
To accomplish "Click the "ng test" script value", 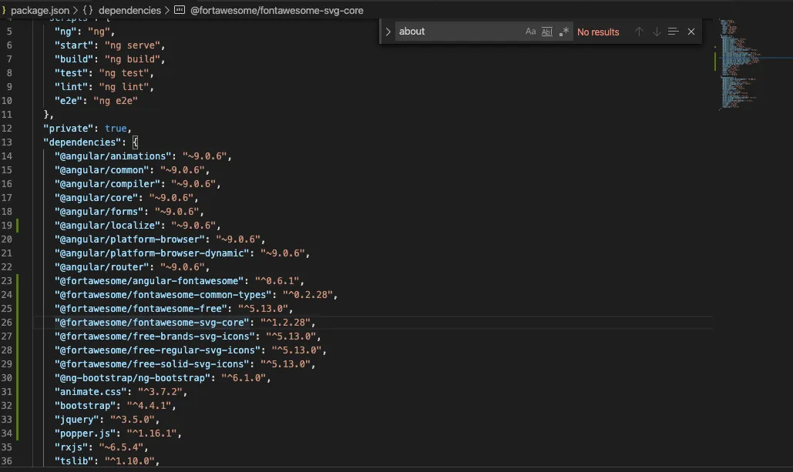I will click(x=124, y=73).
